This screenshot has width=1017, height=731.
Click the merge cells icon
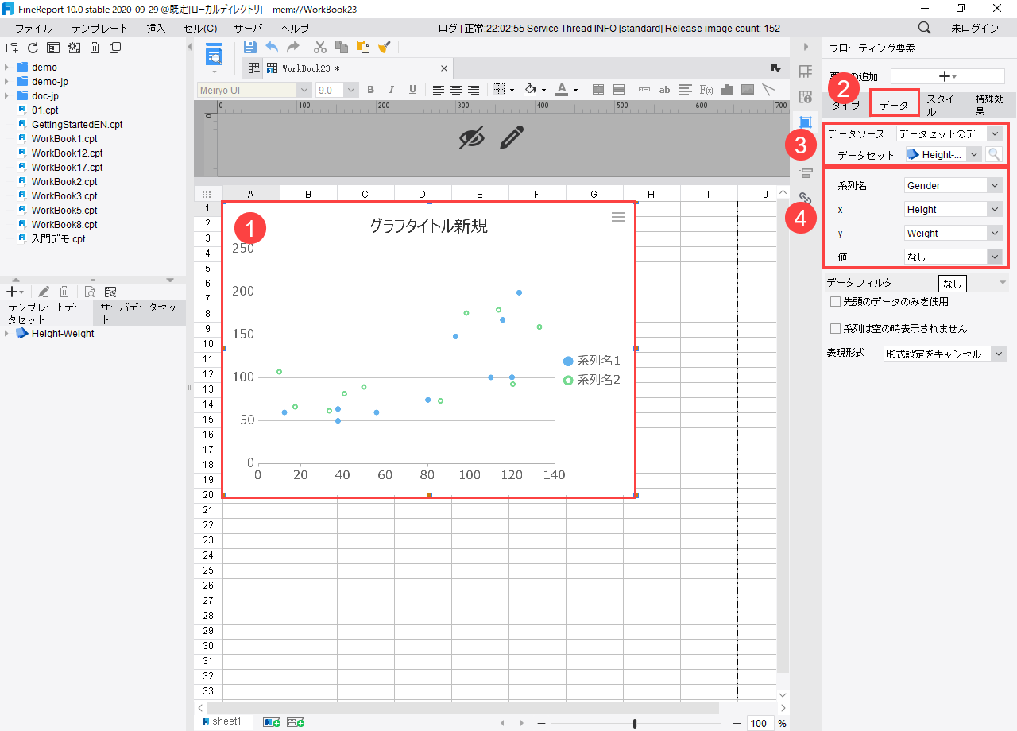[598, 90]
